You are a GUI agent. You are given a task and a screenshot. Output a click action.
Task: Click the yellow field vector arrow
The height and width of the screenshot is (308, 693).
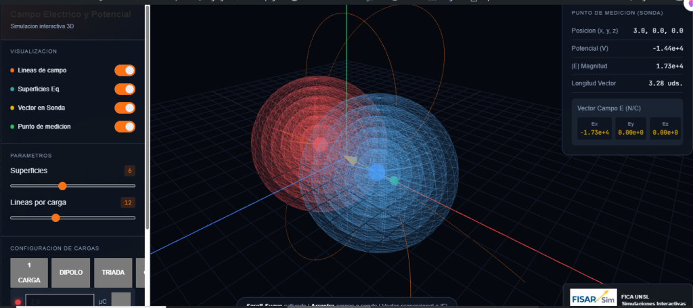[x=350, y=160]
